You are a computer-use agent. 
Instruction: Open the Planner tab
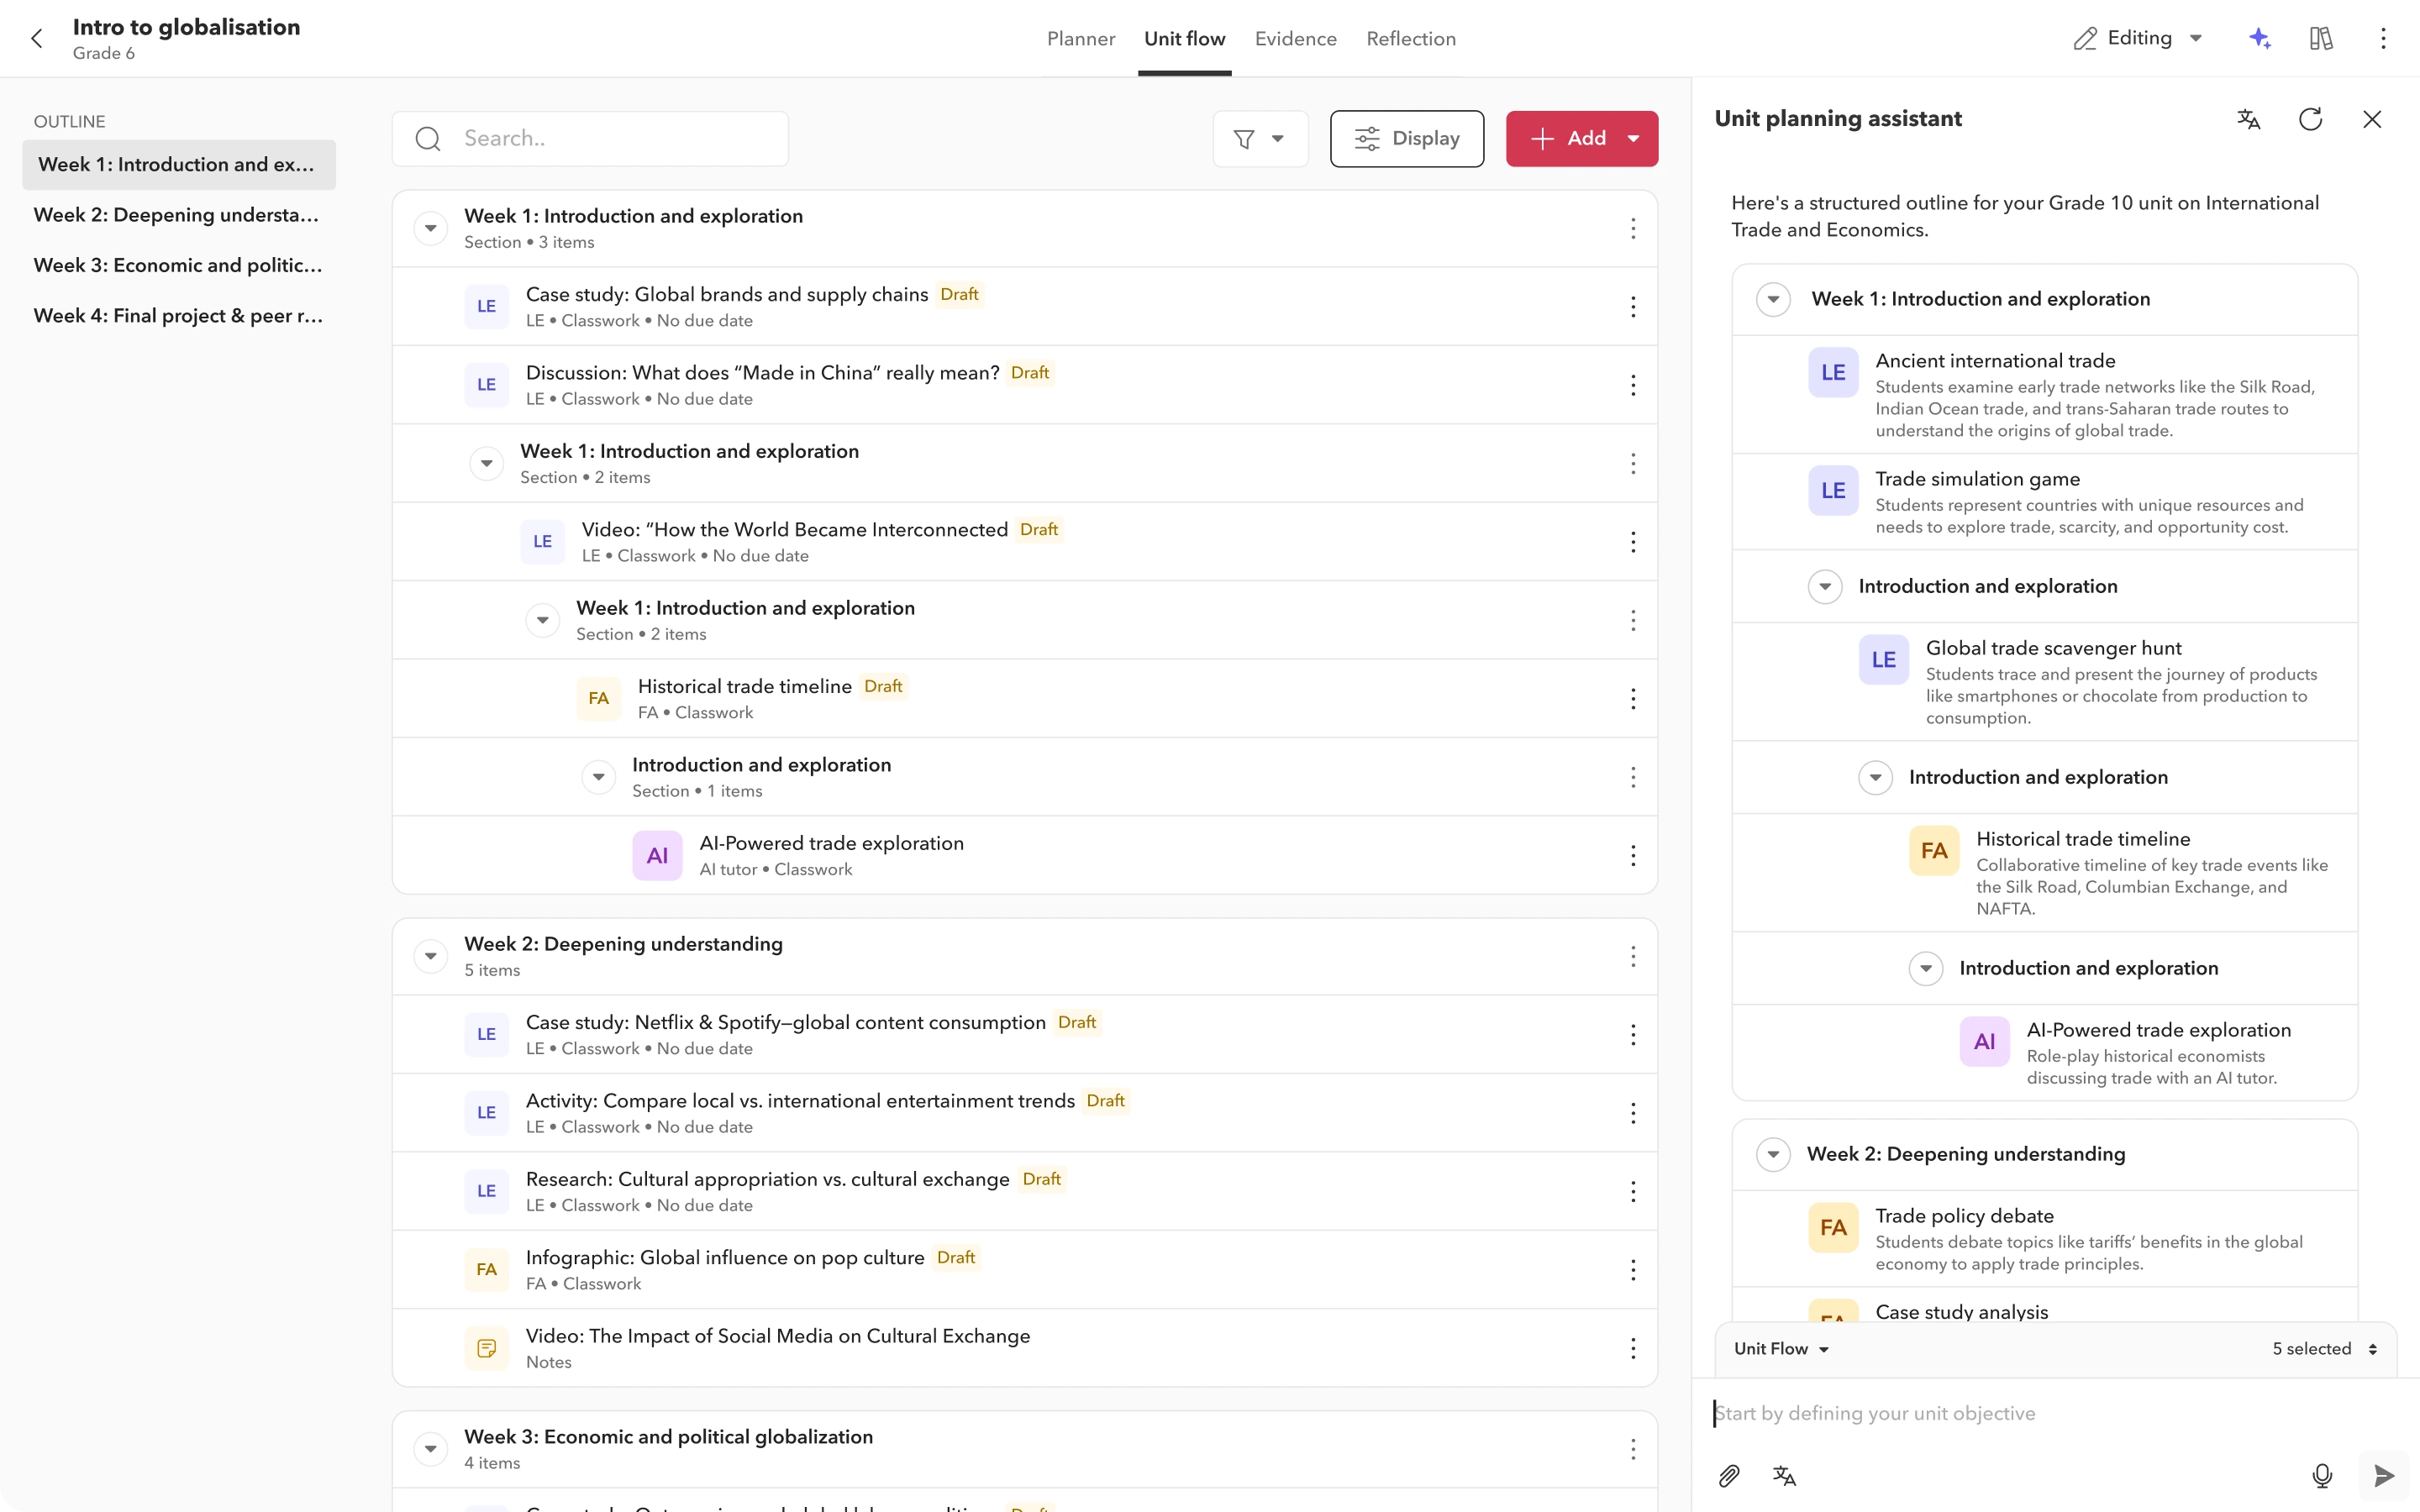[x=1080, y=38]
